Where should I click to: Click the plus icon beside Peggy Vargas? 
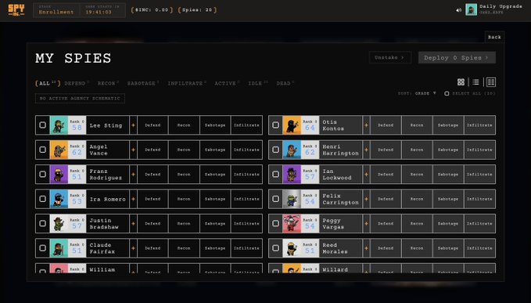pos(366,223)
